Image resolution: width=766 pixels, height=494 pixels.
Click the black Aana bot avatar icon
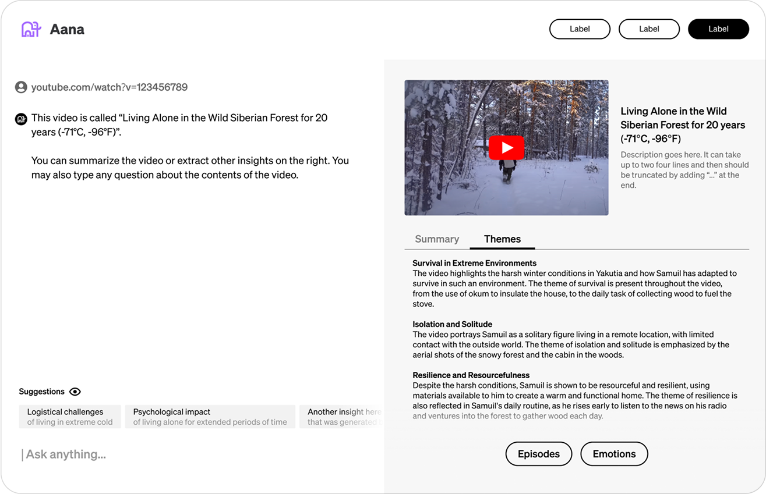[21, 119]
